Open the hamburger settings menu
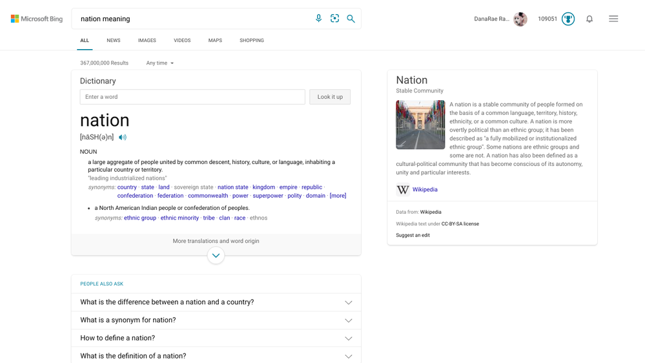 (613, 19)
